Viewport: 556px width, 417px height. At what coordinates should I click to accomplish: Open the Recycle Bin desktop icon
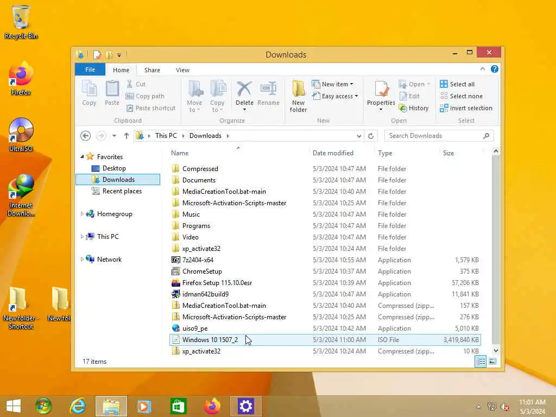tap(21, 22)
